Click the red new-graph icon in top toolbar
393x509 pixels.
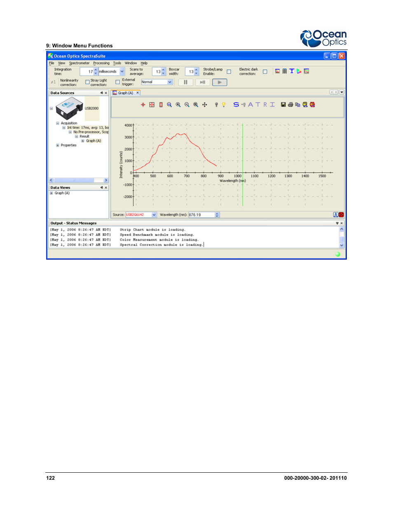click(x=278, y=71)
